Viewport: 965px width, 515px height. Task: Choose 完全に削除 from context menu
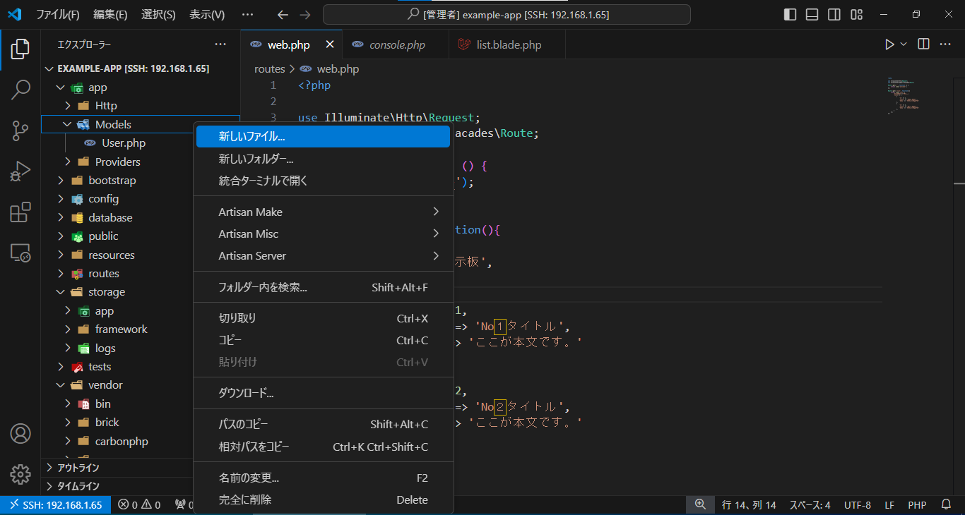[x=323, y=499]
